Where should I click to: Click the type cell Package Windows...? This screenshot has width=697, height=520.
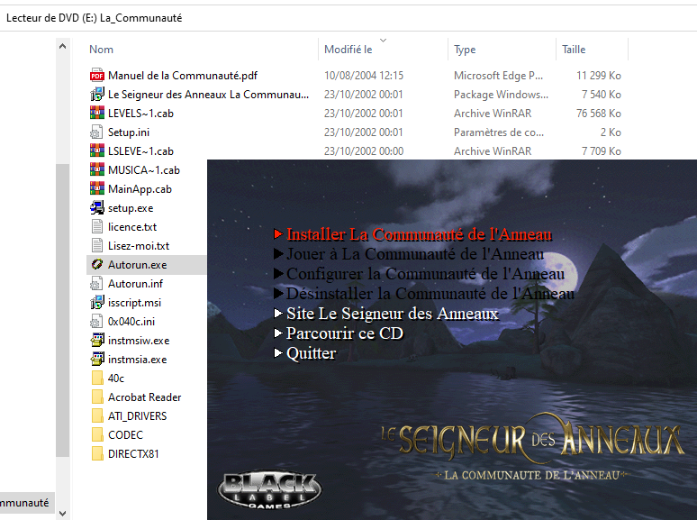click(x=501, y=95)
